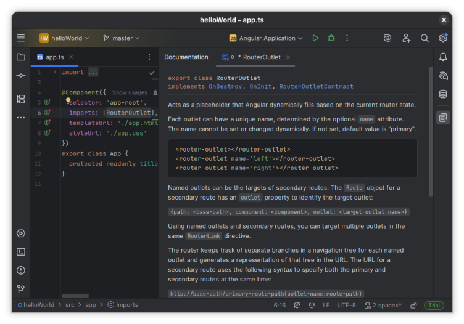
Task: Click the src breadcrumb
Action: 70,305
